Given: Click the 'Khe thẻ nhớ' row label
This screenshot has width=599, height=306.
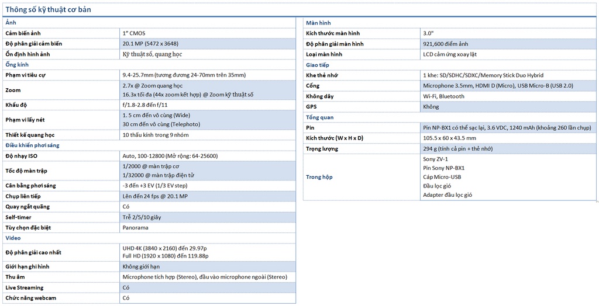Looking at the screenshot, I should pyautogui.click(x=322, y=75).
